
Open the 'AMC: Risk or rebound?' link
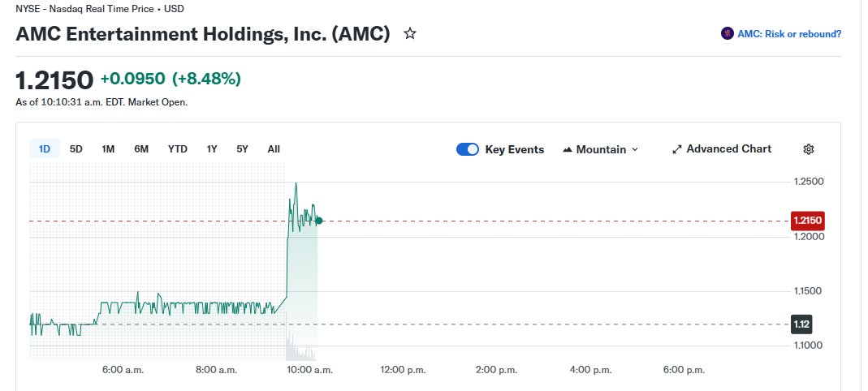(x=788, y=34)
